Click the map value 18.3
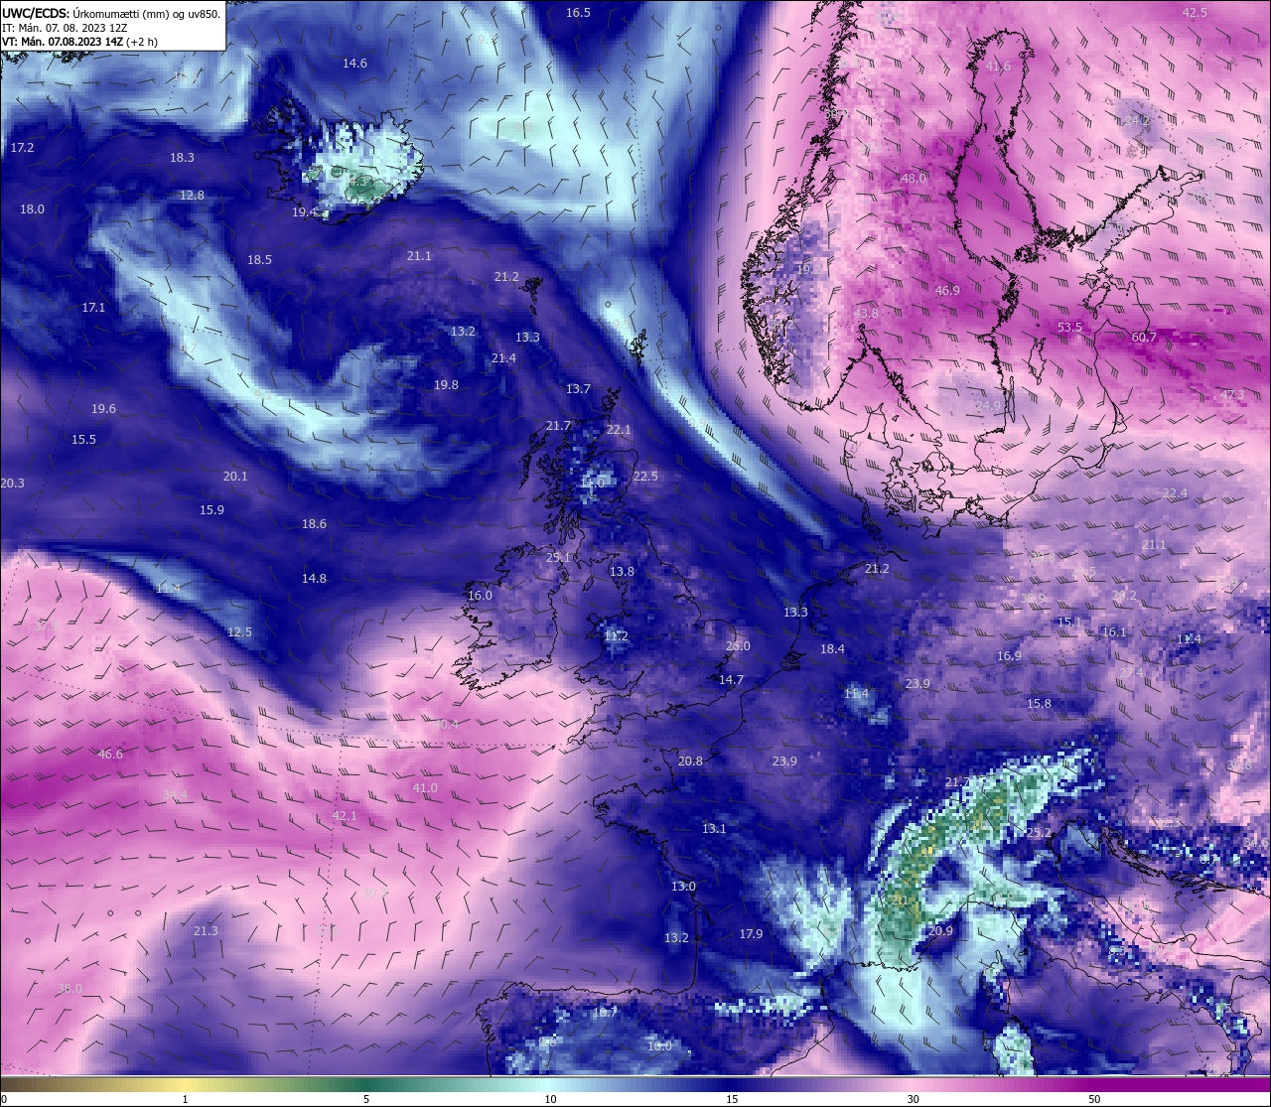Image resolution: width=1271 pixels, height=1107 pixels. 182,158
